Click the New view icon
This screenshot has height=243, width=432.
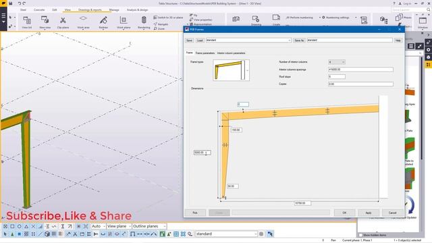click(x=45, y=20)
